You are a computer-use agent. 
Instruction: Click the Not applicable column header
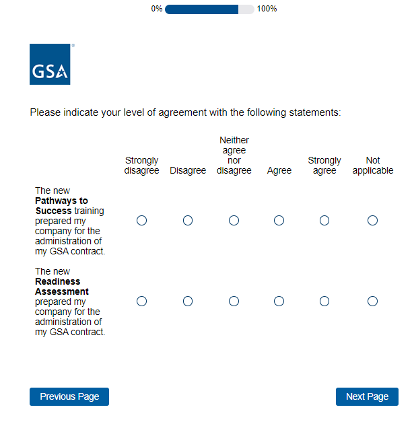click(x=372, y=166)
